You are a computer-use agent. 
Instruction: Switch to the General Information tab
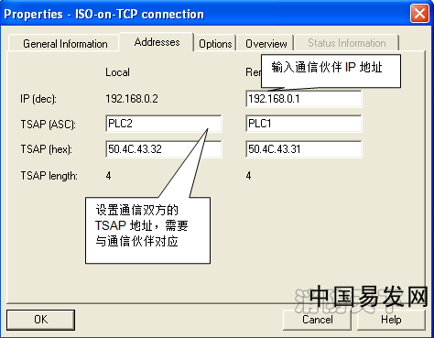64,43
